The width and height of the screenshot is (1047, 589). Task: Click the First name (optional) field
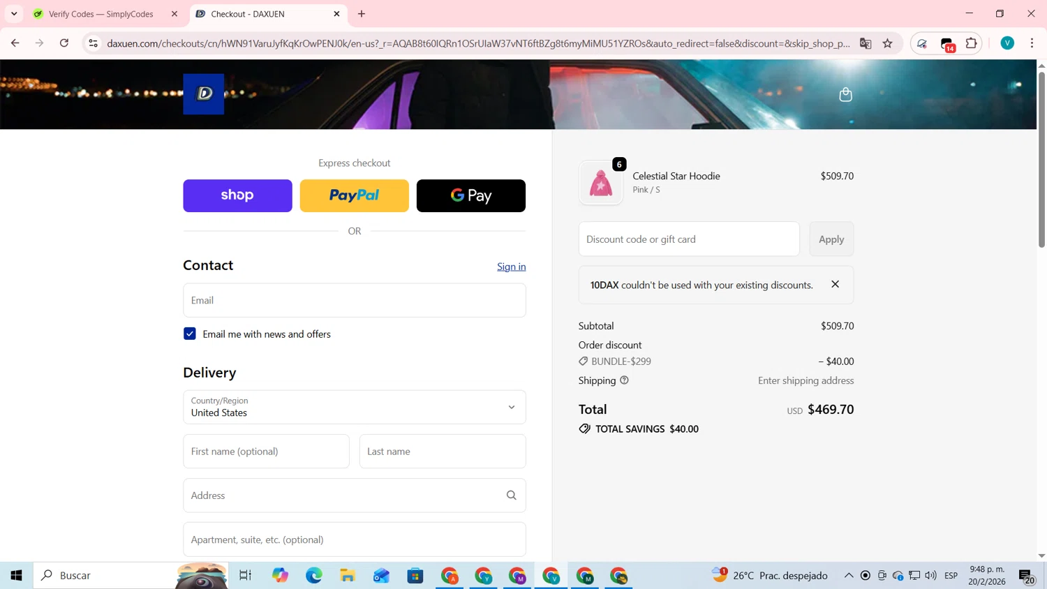(266, 452)
